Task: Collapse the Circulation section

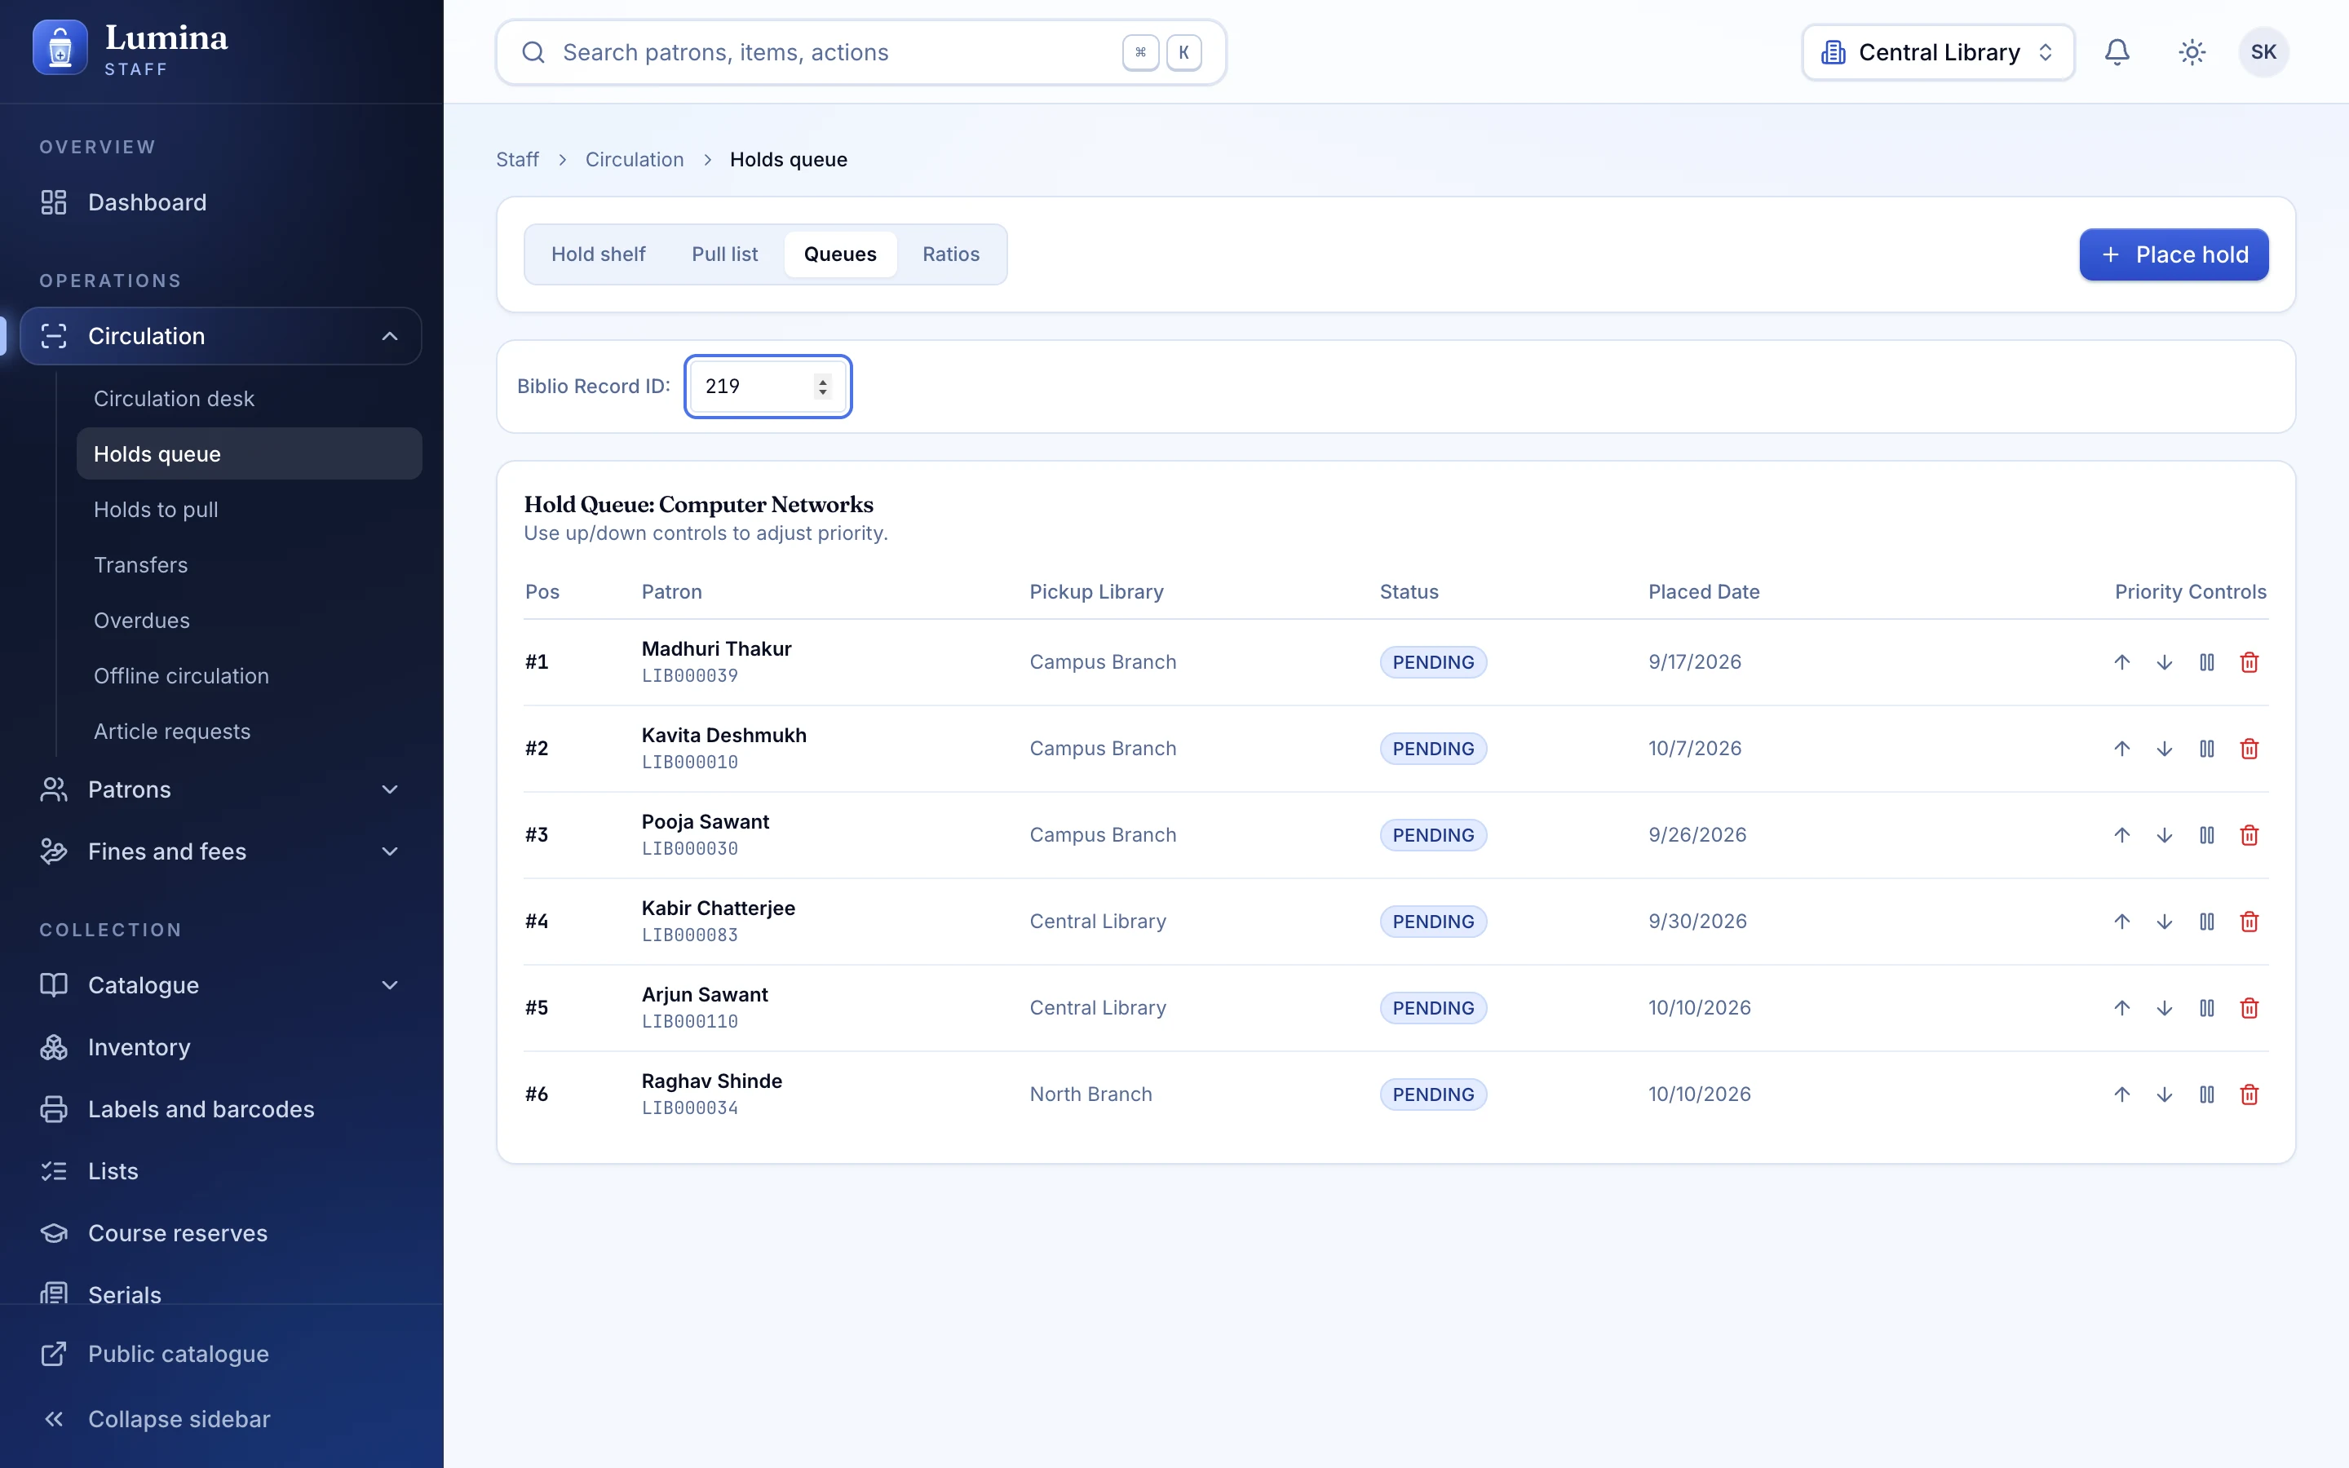Action: coord(221,336)
